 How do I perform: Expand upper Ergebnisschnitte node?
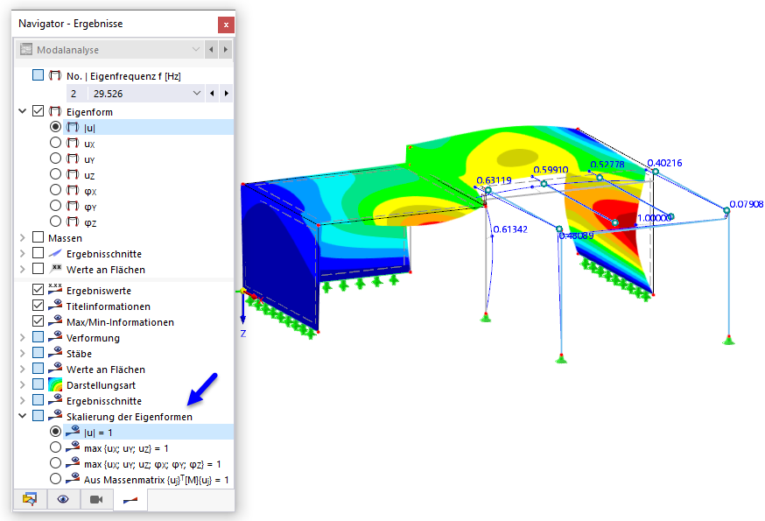pyautogui.click(x=23, y=253)
